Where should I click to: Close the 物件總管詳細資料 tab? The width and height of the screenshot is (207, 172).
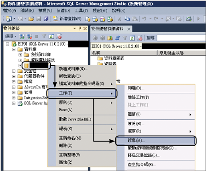click(x=129, y=29)
